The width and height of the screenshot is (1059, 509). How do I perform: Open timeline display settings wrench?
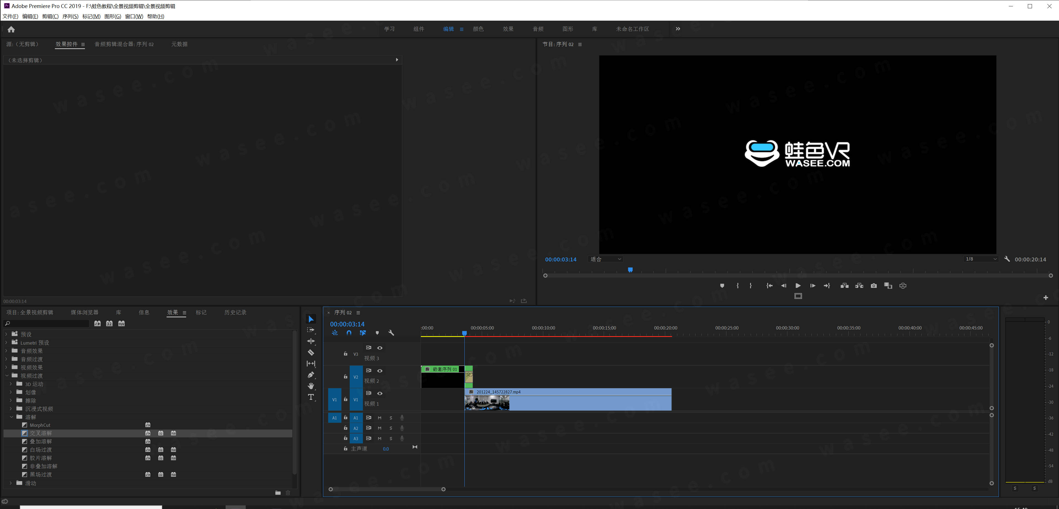coord(391,333)
